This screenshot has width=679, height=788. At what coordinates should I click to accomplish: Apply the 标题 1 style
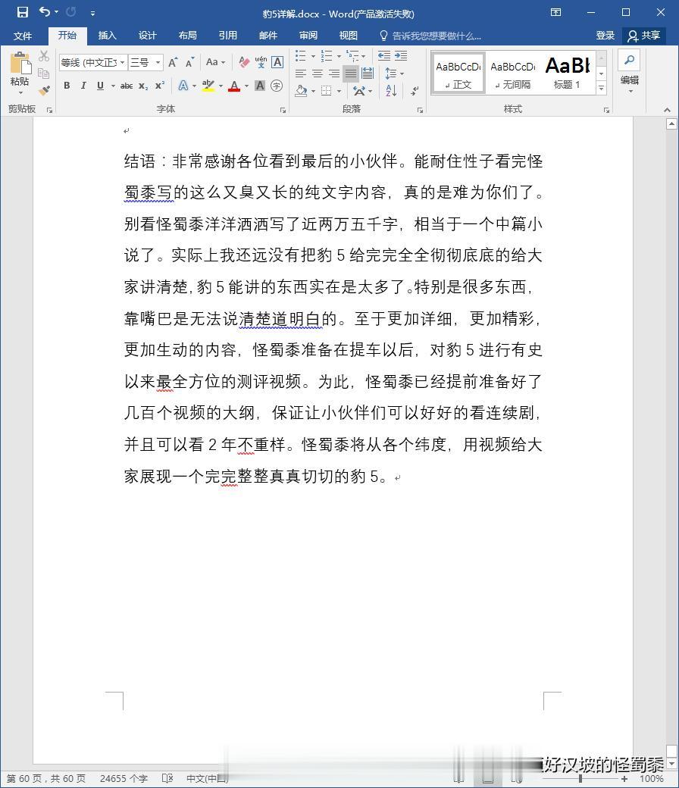[568, 73]
